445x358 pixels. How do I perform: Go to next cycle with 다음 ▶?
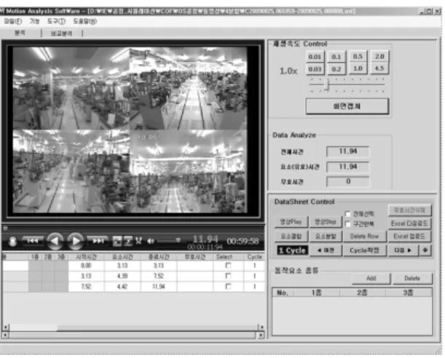(403, 250)
